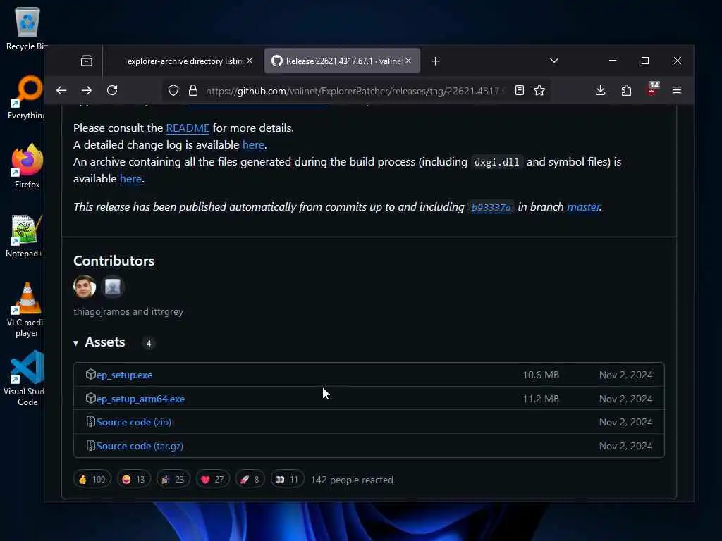Click Nov 2, 2024 date in Source code (tar.gz) row

tap(626, 446)
